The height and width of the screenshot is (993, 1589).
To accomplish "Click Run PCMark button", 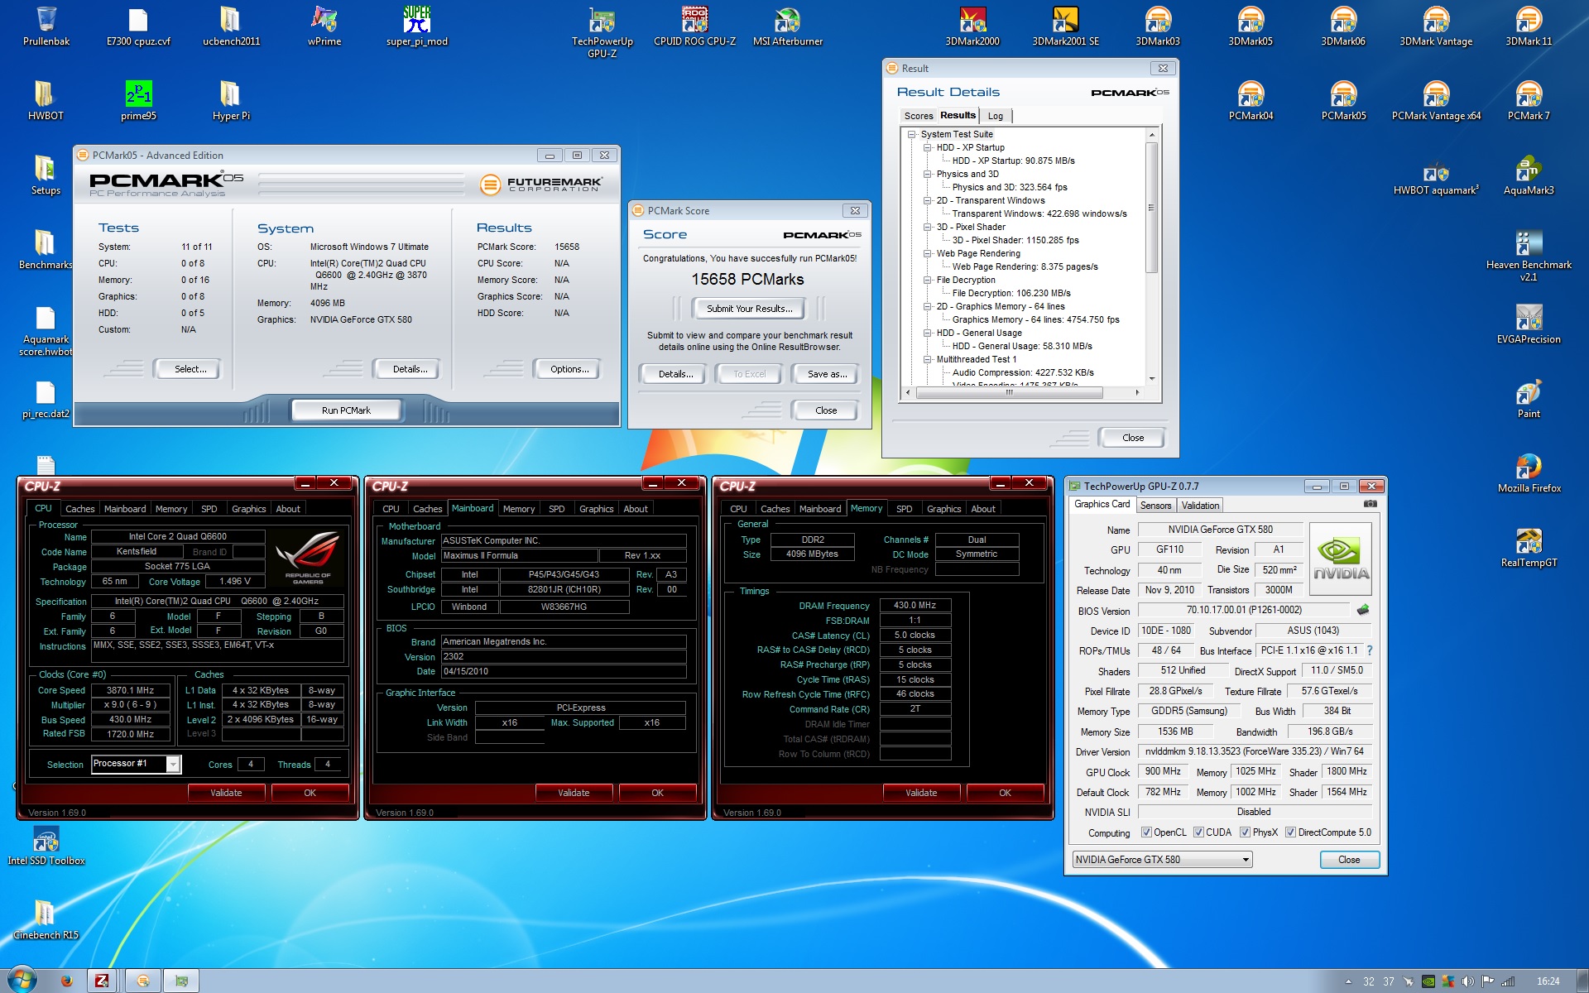I will tap(346, 410).
